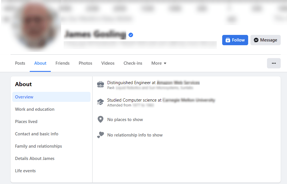287x184 pixels.
Task: Click the hearts relationship icon
Action: (101, 135)
